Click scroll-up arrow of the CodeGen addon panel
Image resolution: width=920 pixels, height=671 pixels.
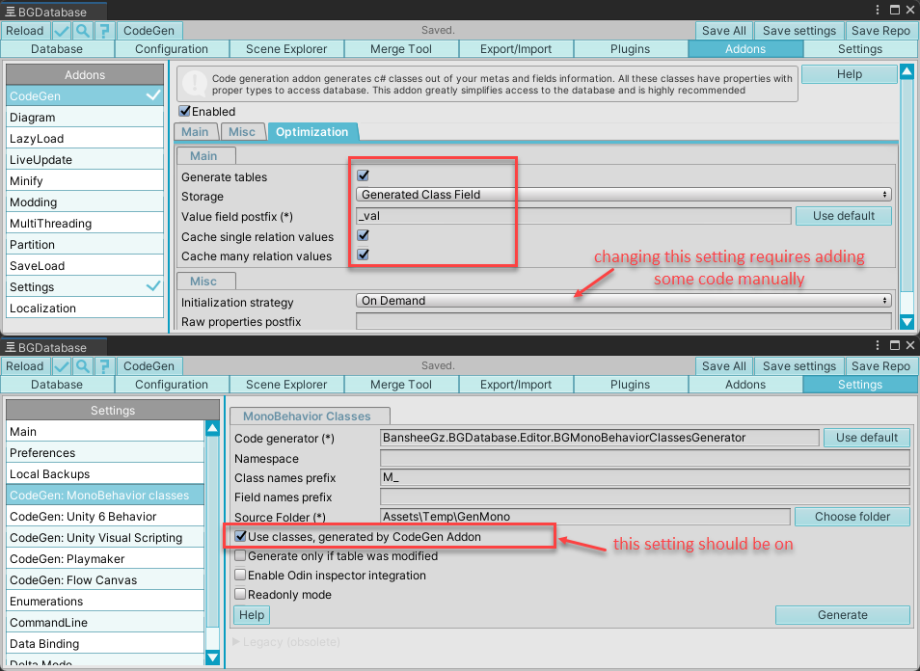point(907,71)
